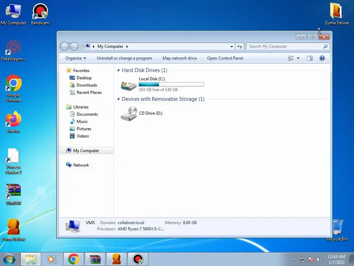354x266 pixels.
Task: Select Recent Places under Favorites
Action: 89,92
